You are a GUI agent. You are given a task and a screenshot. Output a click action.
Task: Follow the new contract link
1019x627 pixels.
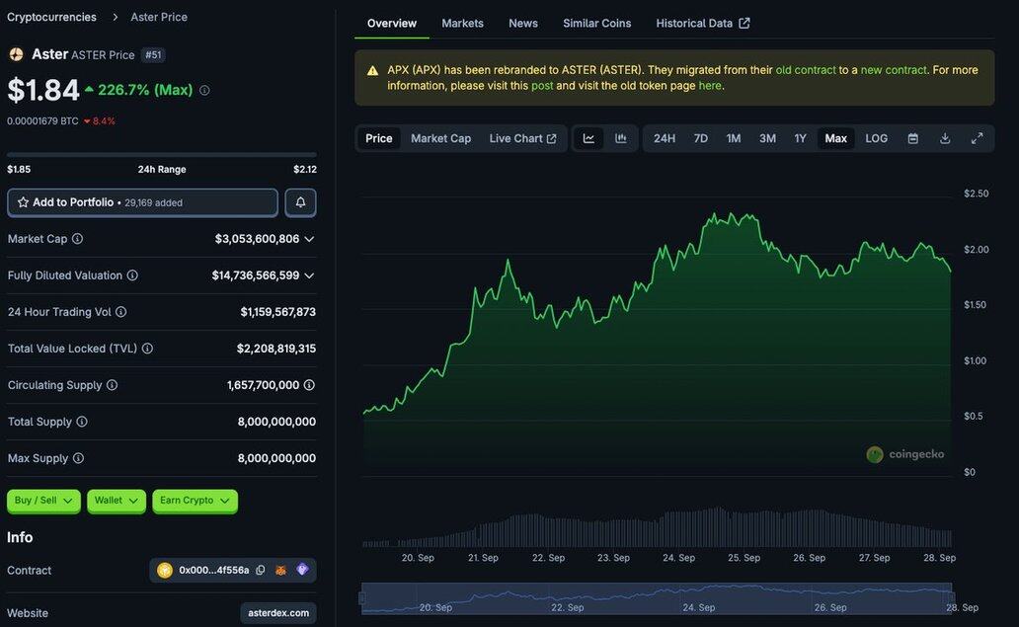(x=894, y=70)
